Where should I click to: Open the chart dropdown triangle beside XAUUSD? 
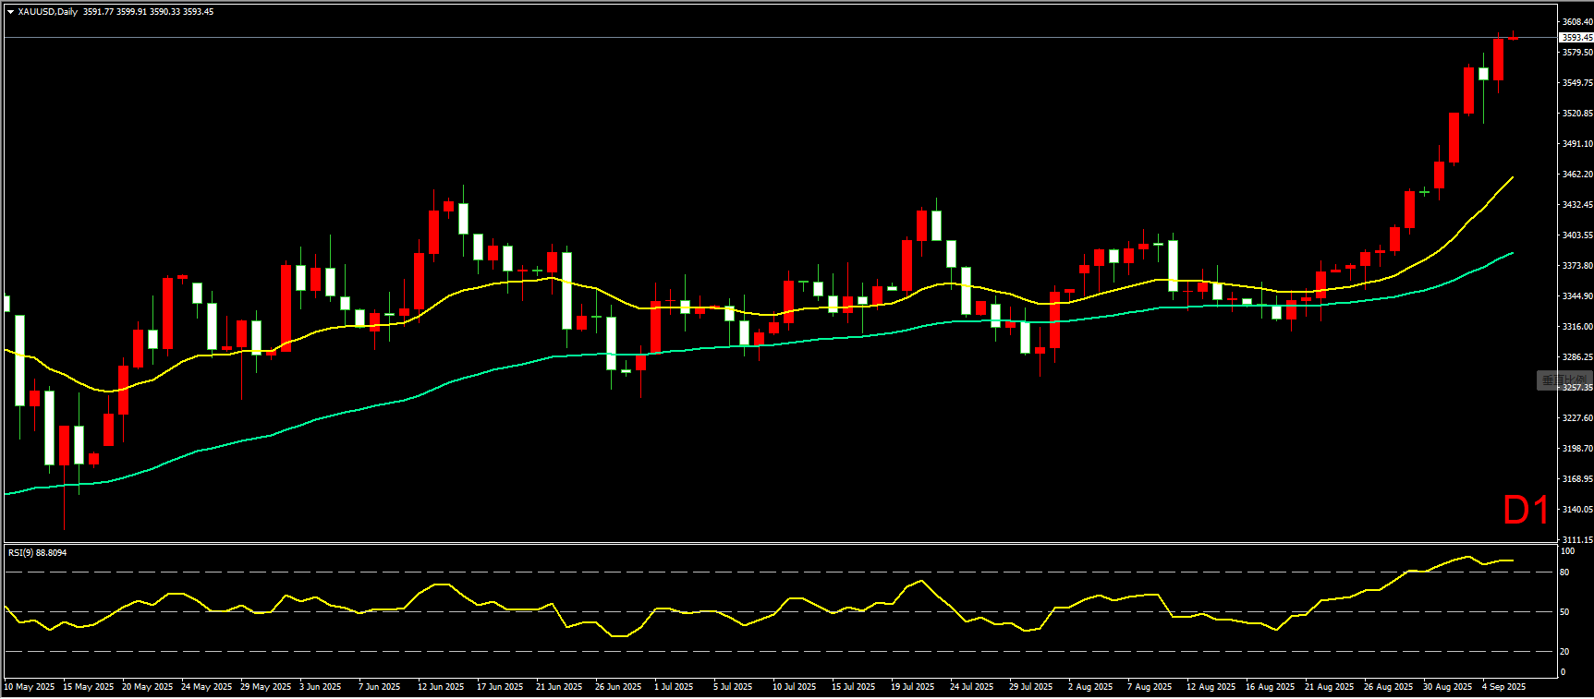(10, 12)
